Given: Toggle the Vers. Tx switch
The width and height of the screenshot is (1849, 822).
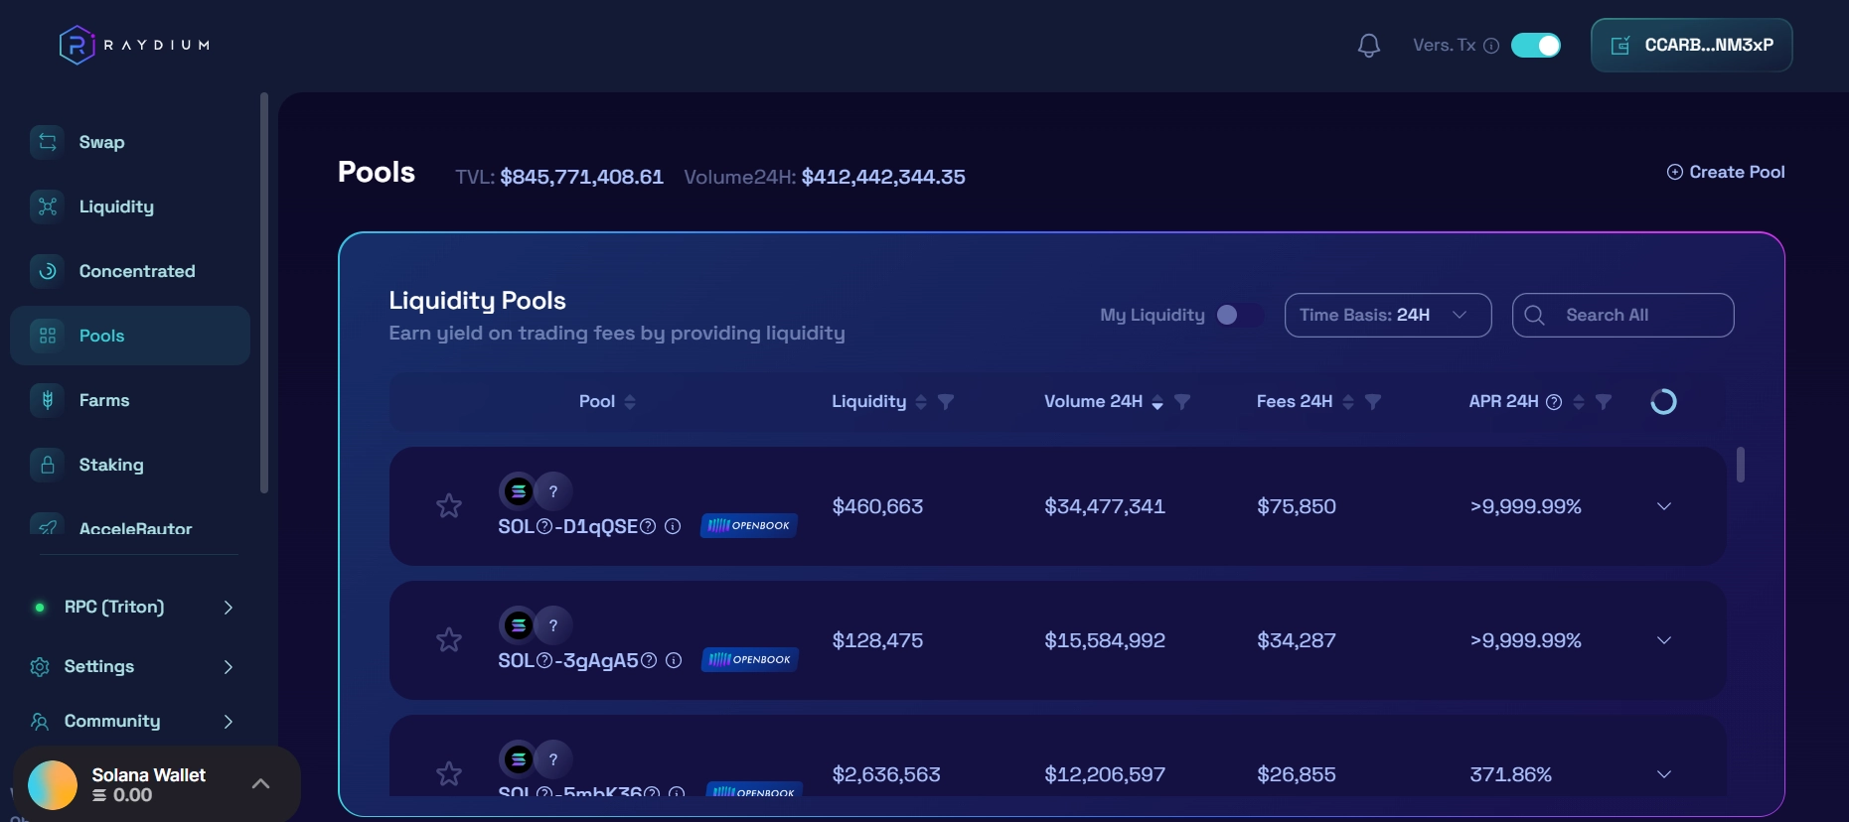Looking at the screenshot, I should (x=1536, y=46).
